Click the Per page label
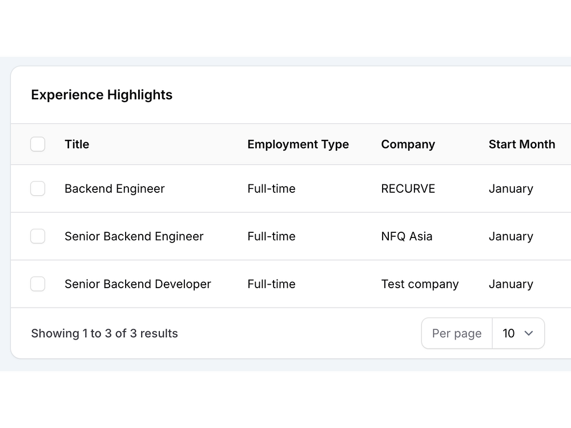571x428 pixels. click(457, 333)
